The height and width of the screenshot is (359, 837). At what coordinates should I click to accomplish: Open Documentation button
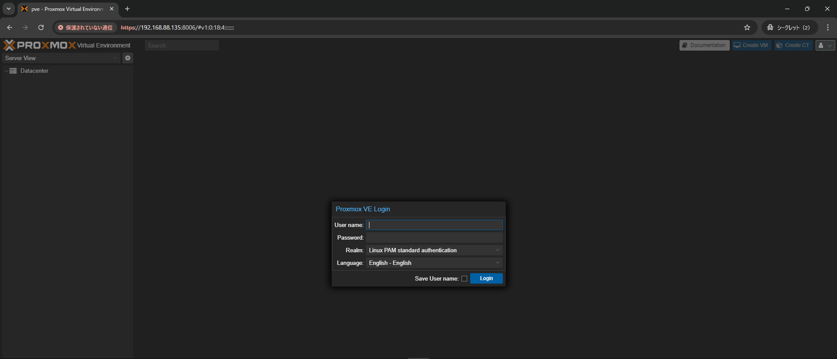click(704, 45)
